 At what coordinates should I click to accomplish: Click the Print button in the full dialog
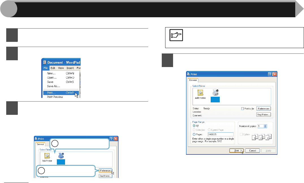click(x=236, y=151)
